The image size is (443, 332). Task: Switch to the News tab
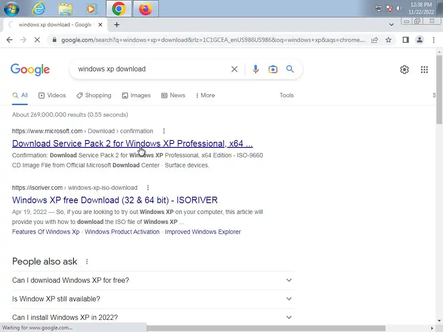173,96
